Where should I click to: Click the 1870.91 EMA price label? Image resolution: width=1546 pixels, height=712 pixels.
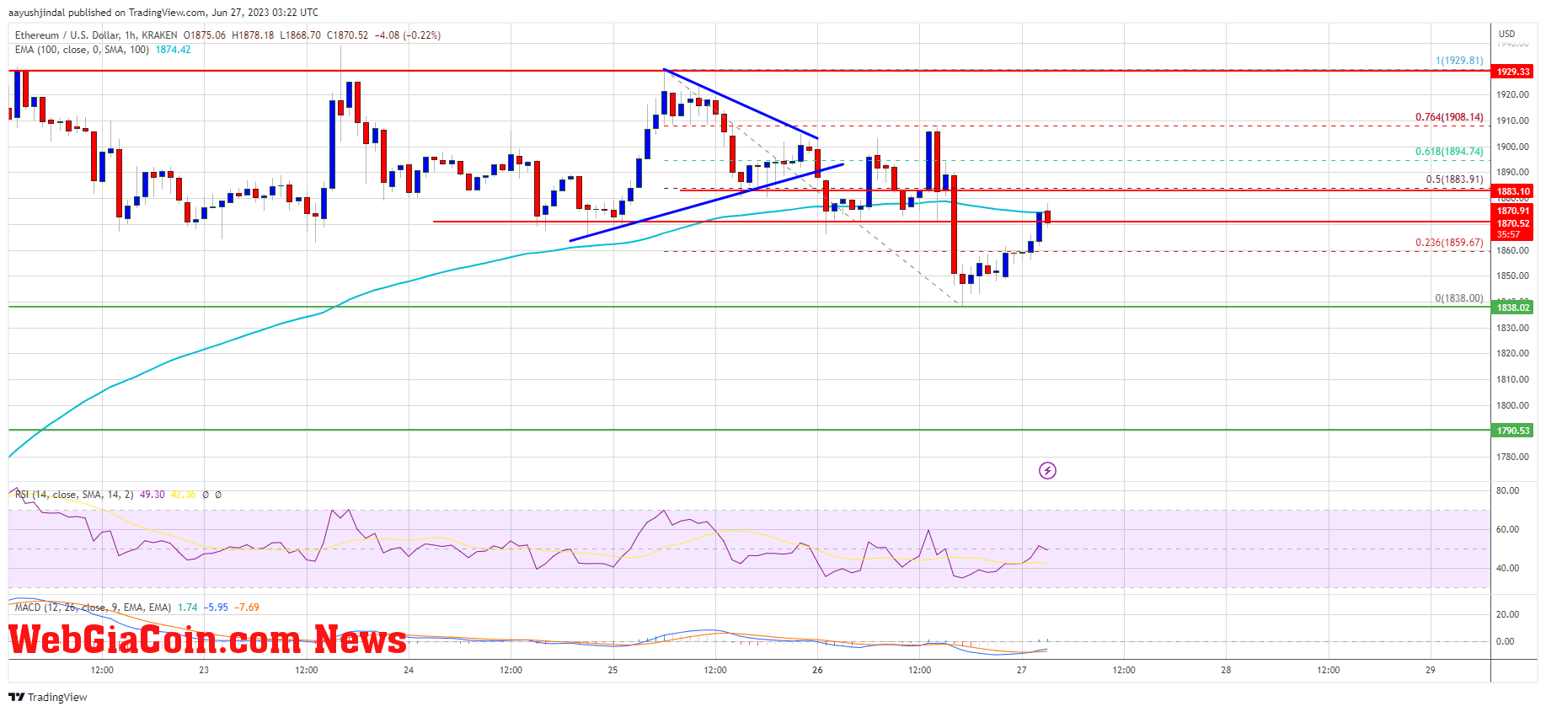pyautogui.click(x=1513, y=211)
